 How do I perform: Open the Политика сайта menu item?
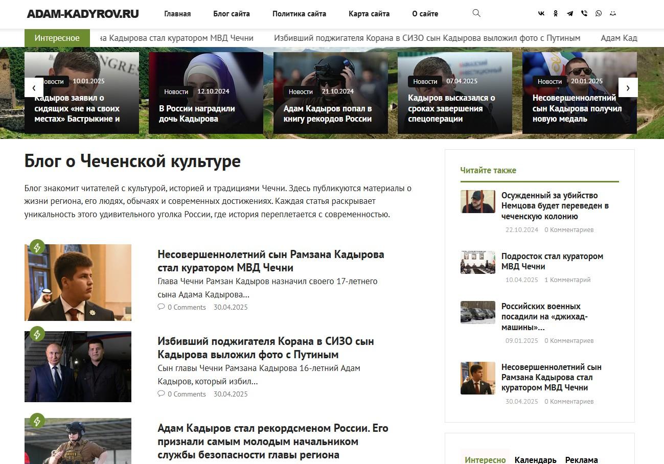click(x=299, y=14)
